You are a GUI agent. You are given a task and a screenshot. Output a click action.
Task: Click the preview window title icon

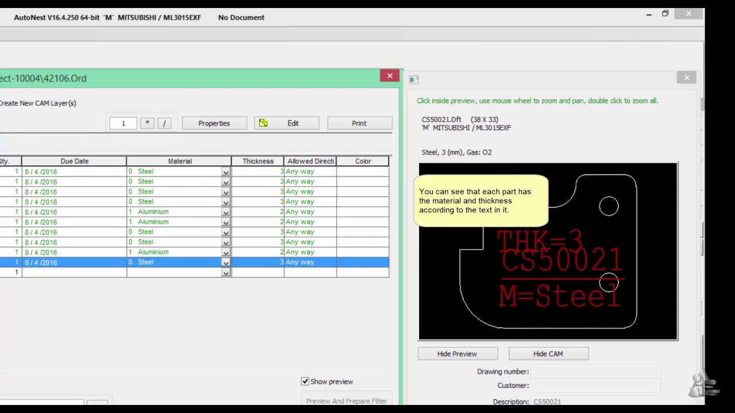coord(413,79)
